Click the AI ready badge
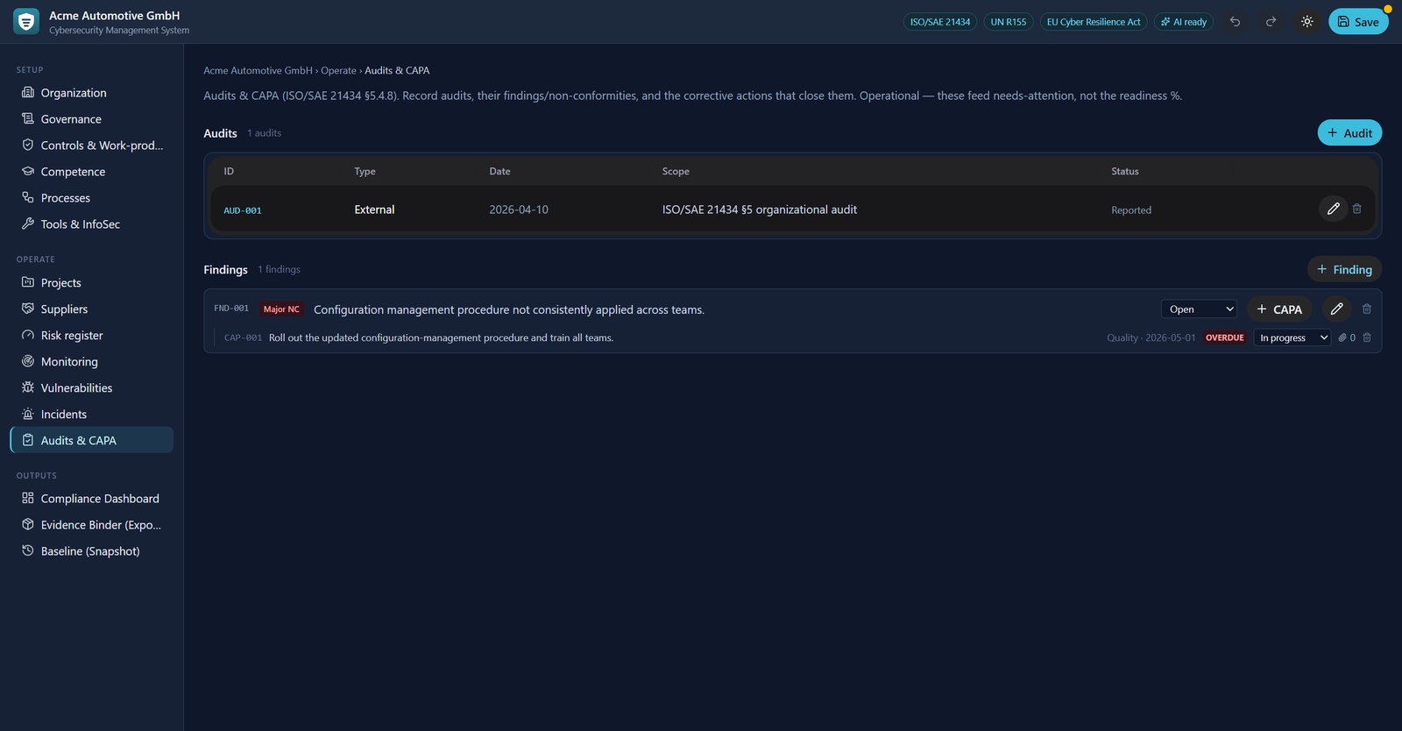Viewport: 1402px width, 731px height. click(1184, 22)
